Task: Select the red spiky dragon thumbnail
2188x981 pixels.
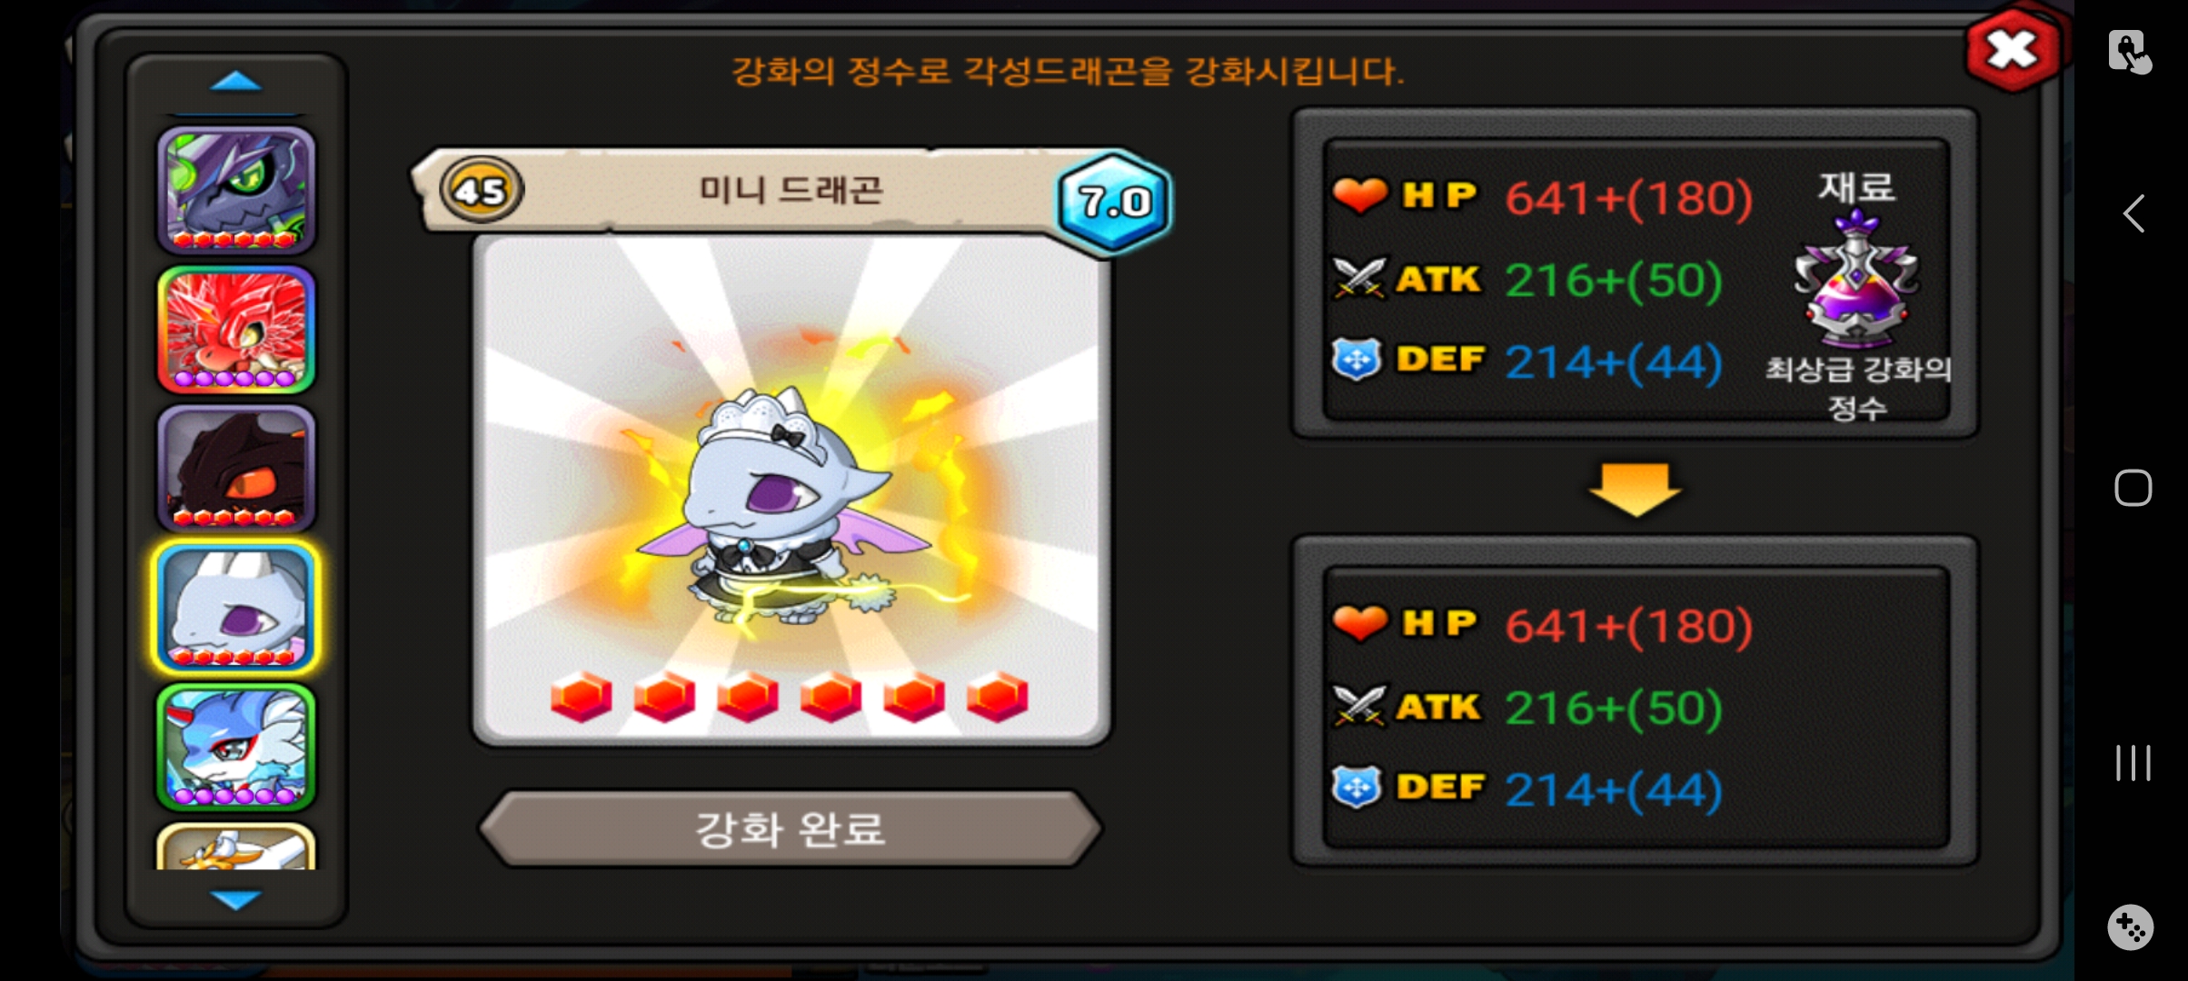Action: point(236,329)
